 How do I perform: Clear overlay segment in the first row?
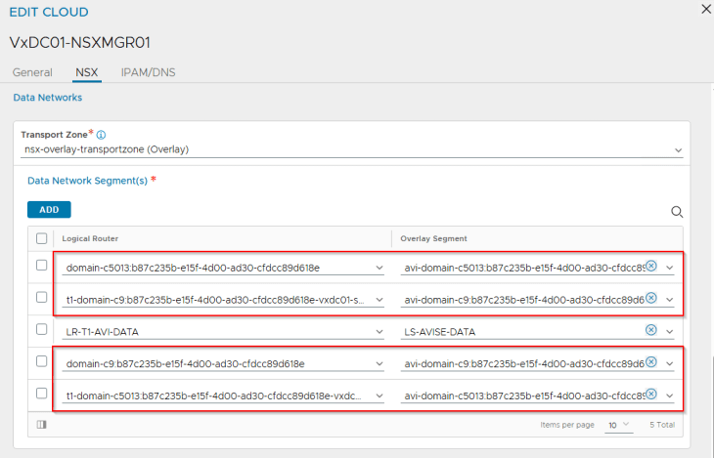(x=651, y=267)
